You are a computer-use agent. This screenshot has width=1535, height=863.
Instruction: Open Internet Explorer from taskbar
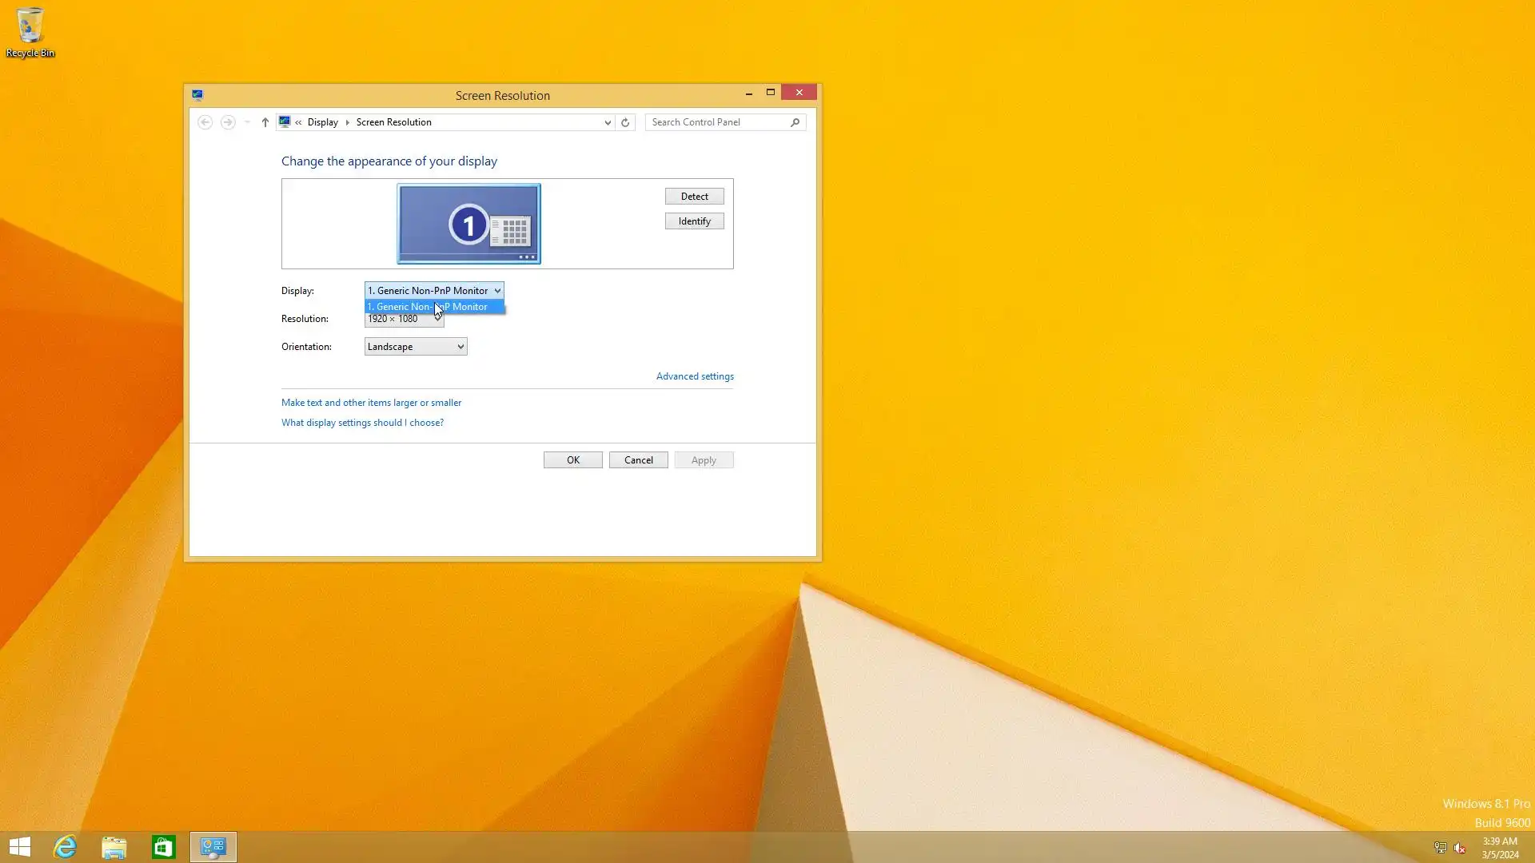pyautogui.click(x=65, y=847)
